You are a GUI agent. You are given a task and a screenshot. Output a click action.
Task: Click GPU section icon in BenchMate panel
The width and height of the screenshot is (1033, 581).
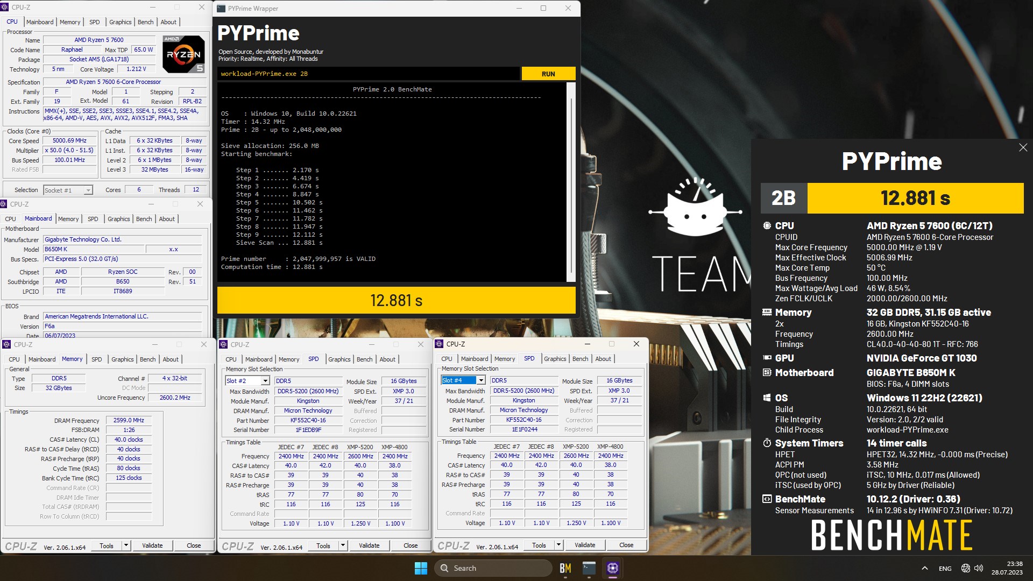[x=767, y=358]
